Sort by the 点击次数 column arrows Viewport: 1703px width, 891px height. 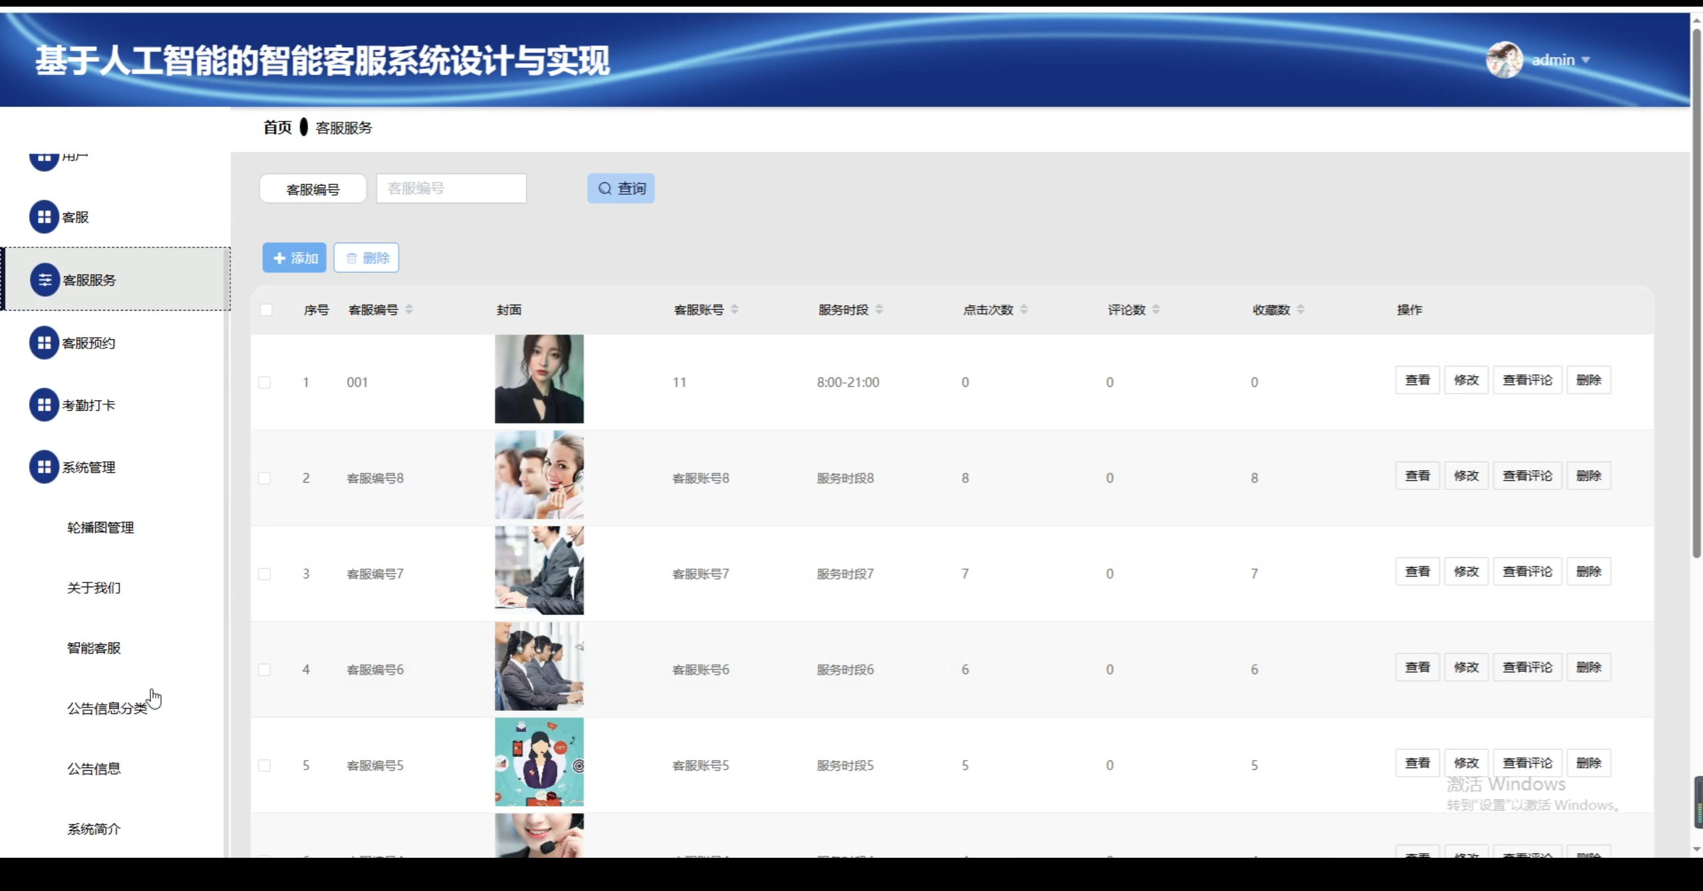(1024, 309)
